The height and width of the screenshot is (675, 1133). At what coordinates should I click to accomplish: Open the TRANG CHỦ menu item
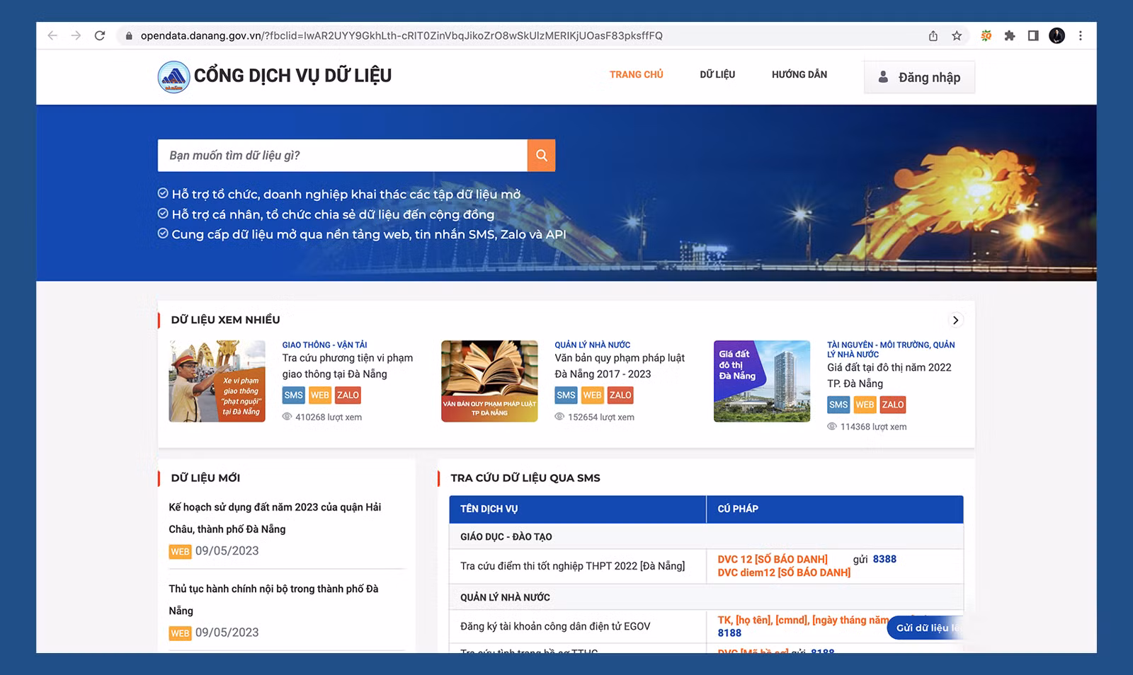(636, 74)
